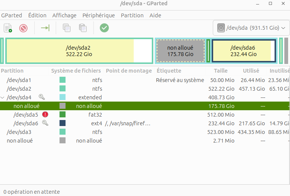This screenshot has width=290, height=196.
Task: Click the resize/move partition icon
Action: click(x=45, y=28)
